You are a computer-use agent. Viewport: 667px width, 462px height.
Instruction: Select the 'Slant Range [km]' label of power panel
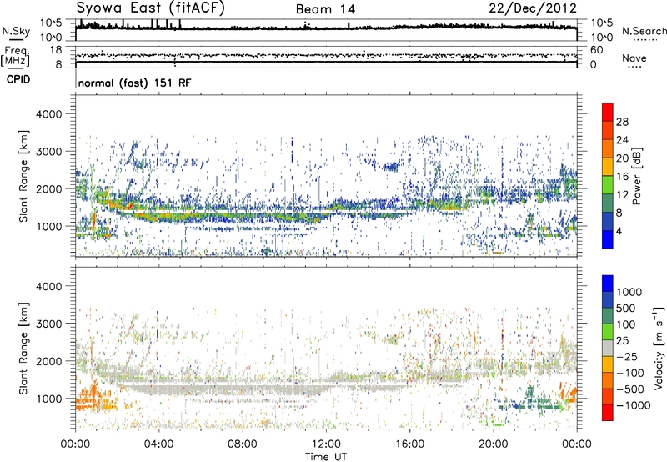(23, 176)
